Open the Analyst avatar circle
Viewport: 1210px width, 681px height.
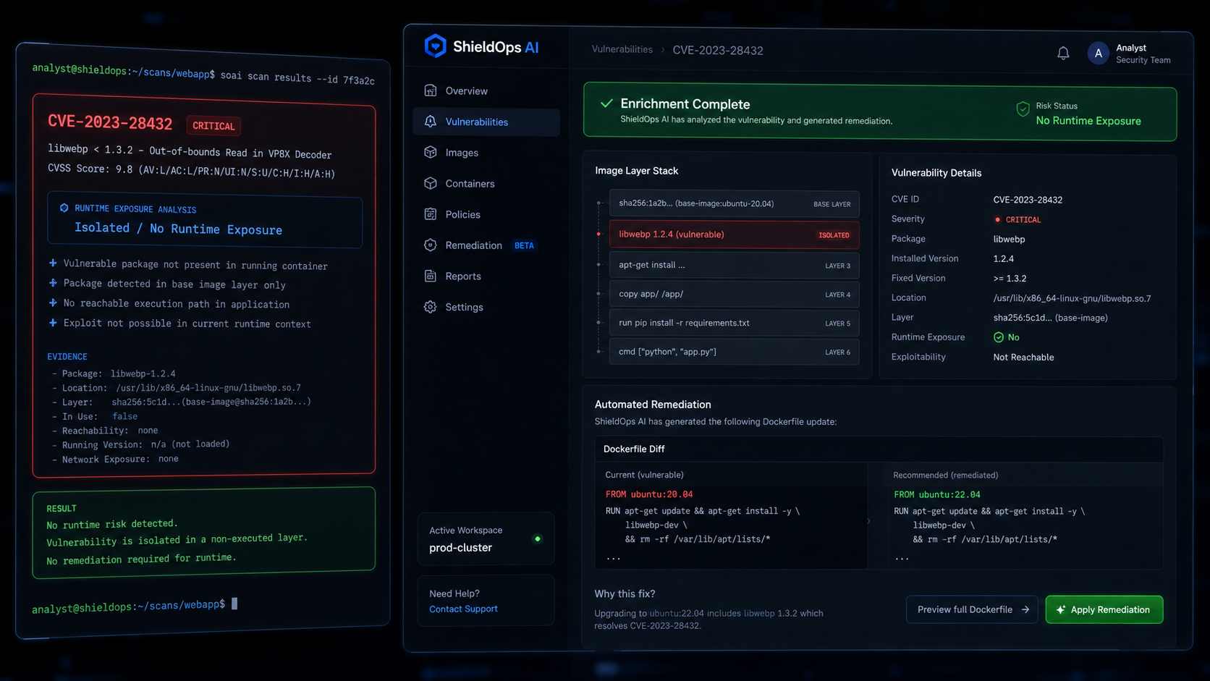[x=1098, y=53]
